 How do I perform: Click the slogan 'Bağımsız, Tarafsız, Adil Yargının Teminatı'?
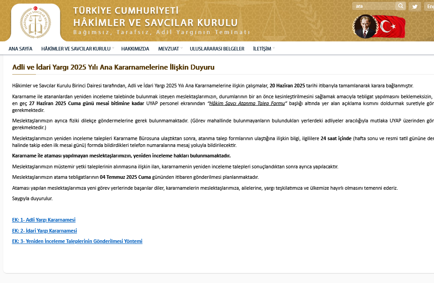(x=161, y=32)
